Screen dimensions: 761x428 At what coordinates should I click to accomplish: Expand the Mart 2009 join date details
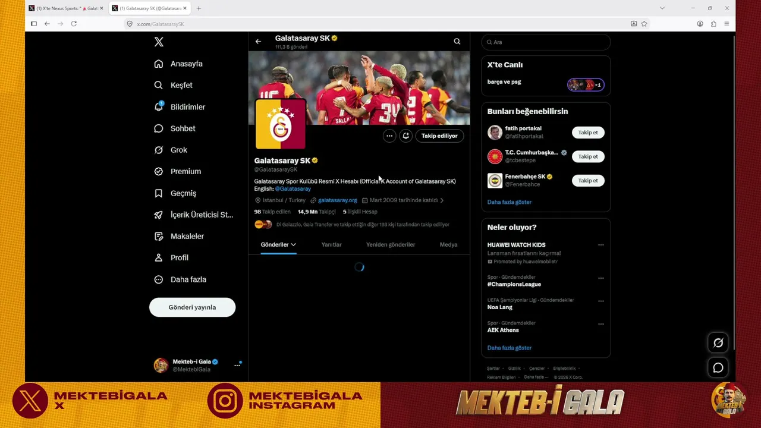point(403,200)
